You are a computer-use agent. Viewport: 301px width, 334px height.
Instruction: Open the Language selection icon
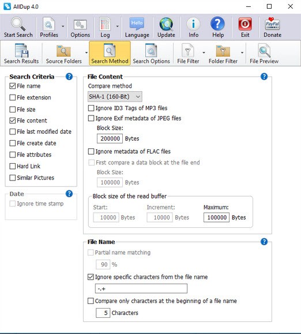(137, 24)
